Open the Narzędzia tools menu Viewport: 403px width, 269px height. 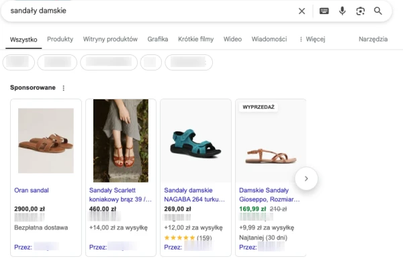click(x=373, y=39)
